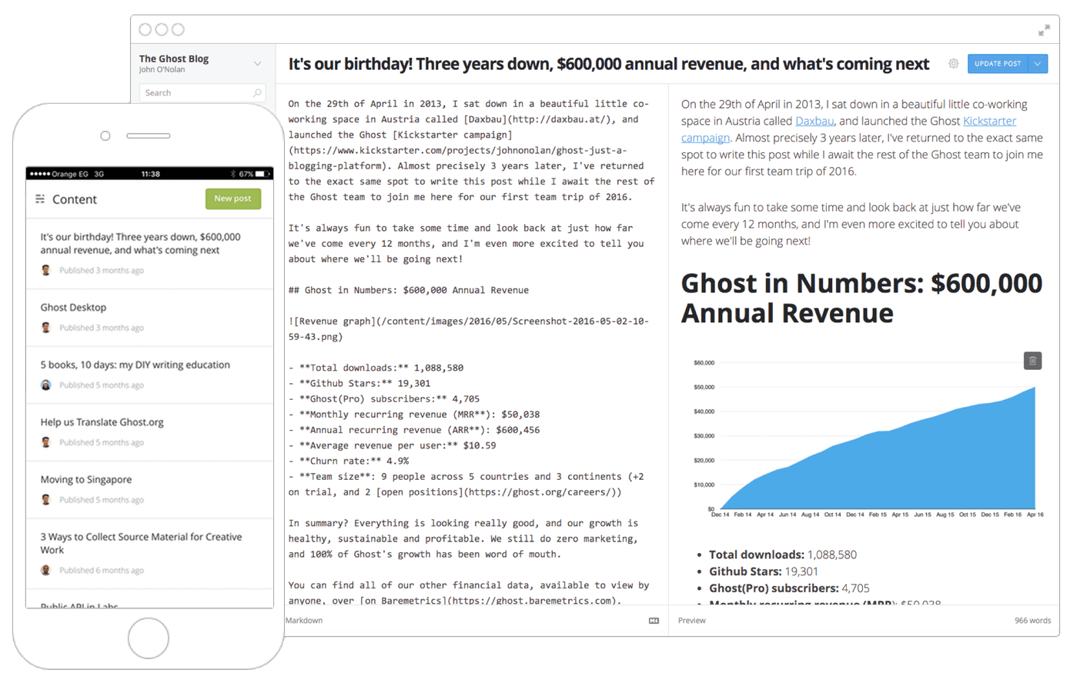
Task: Click the 966 words counter
Action: tap(1032, 620)
